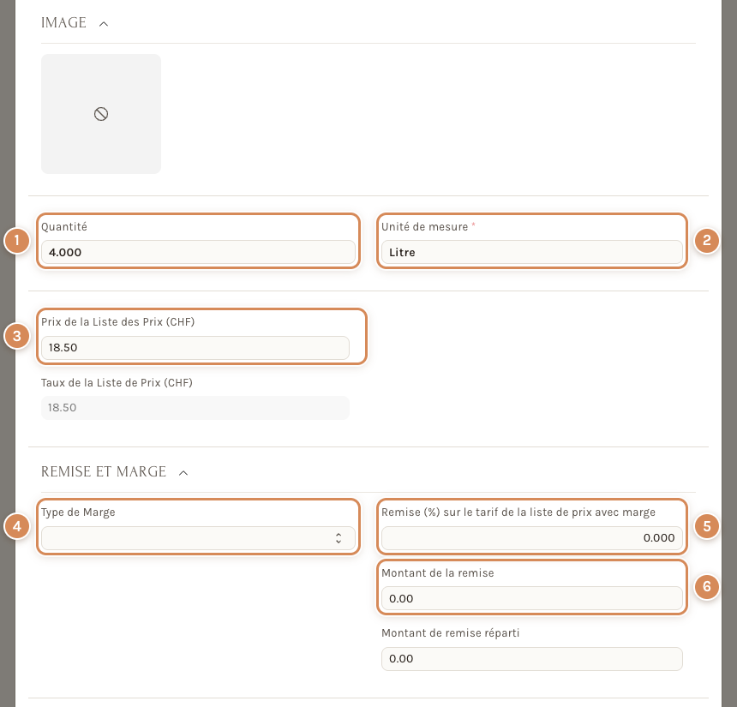The height and width of the screenshot is (707, 737).
Task: Click the Remise (%) sur le tarif field
Action: click(x=532, y=538)
